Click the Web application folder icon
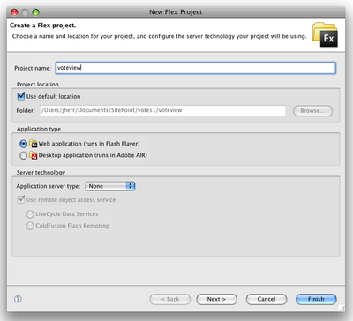 tap(33, 144)
